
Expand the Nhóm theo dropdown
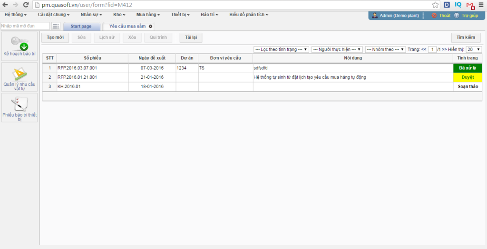coord(386,49)
